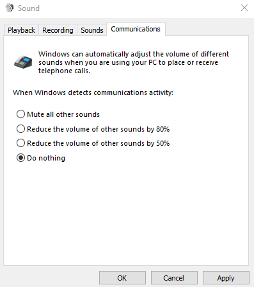Screen dimensions: 254x287
Task: Select the Do nothing radio button
Action: click(x=20, y=158)
